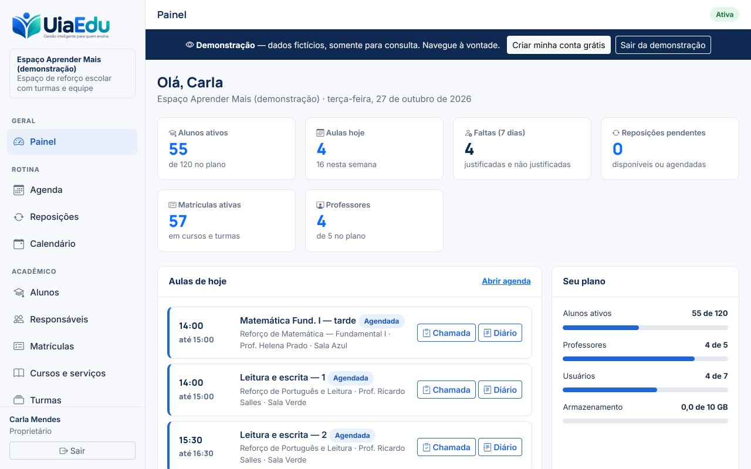Open Chamada for Leitura e escrita — 2
The width and height of the screenshot is (751, 469).
[446, 447]
